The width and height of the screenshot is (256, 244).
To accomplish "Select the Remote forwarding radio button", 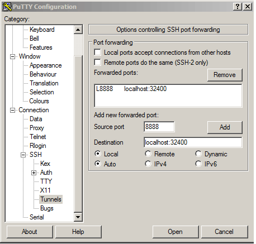I will click(148, 154).
